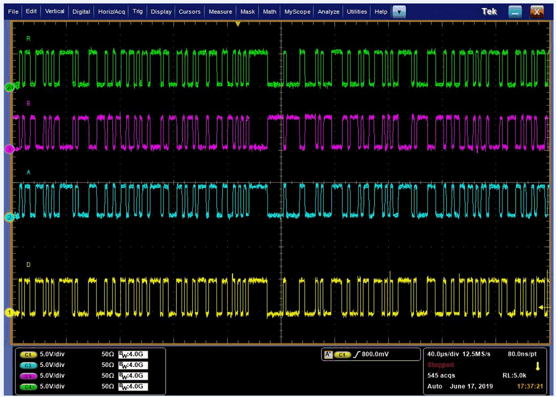Toggle channel 1 via its yellow left-edge marker
Viewport: 556px width, 397px height.
click(x=9, y=312)
